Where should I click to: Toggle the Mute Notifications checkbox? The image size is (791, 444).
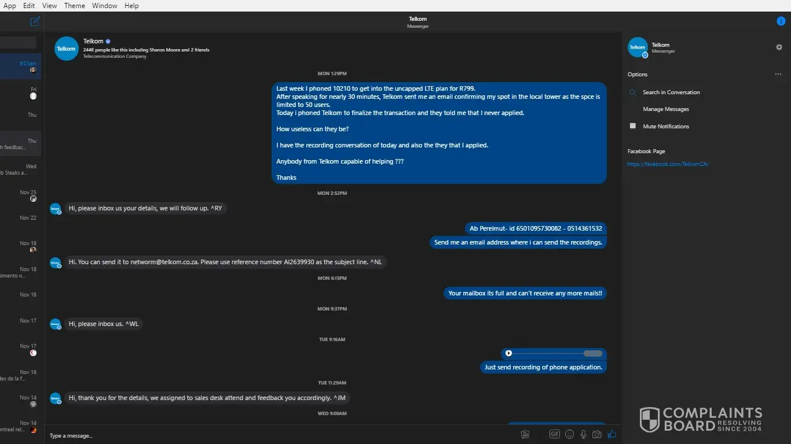click(632, 126)
